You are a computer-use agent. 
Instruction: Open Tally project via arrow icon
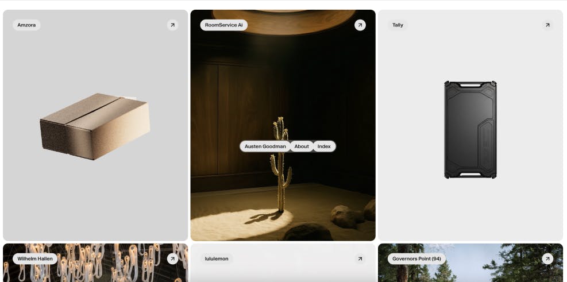tap(547, 25)
